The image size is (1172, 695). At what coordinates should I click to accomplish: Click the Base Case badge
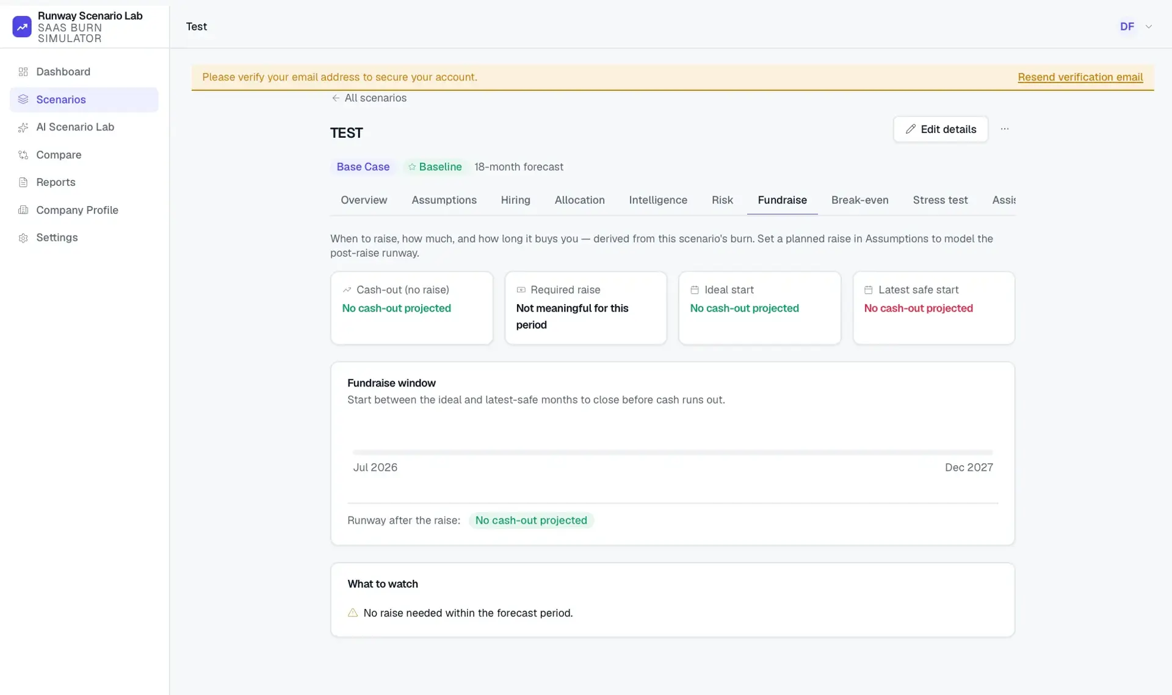[x=363, y=167]
